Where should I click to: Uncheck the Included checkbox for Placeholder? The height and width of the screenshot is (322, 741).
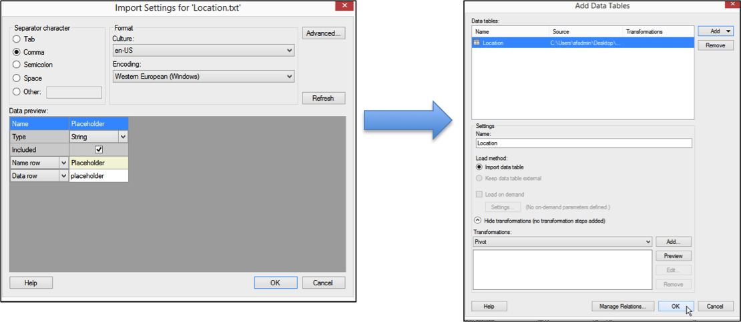click(x=99, y=150)
